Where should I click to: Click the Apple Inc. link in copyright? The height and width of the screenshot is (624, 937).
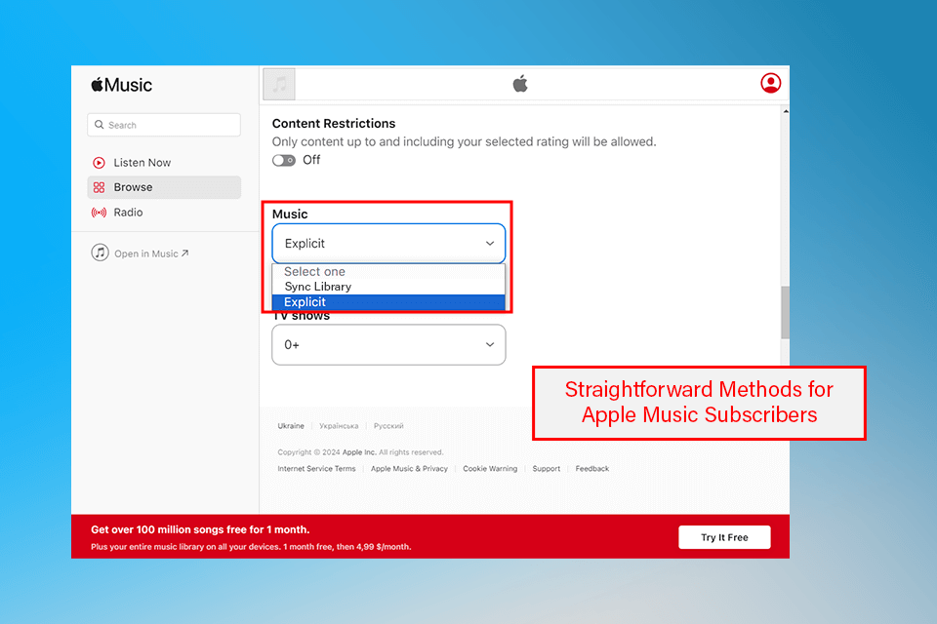click(359, 452)
